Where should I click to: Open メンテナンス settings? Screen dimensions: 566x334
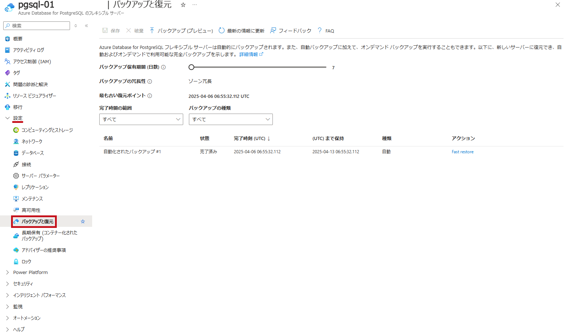pos(32,199)
